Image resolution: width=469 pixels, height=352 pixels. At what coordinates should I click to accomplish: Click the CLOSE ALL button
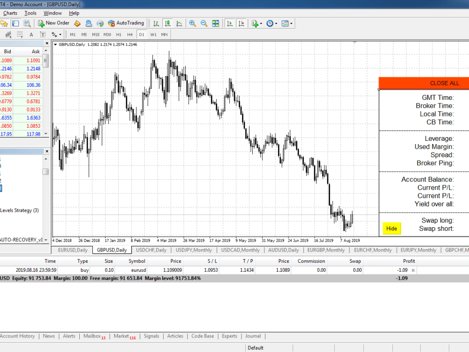tap(424, 83)
